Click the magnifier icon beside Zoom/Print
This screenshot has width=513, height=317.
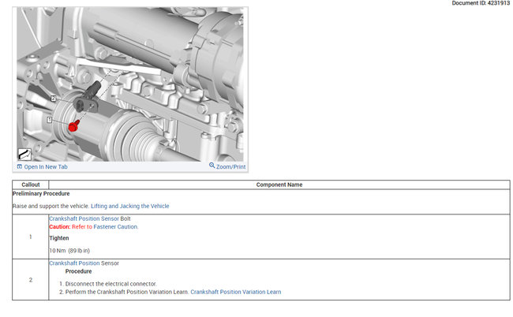(212, 166)
